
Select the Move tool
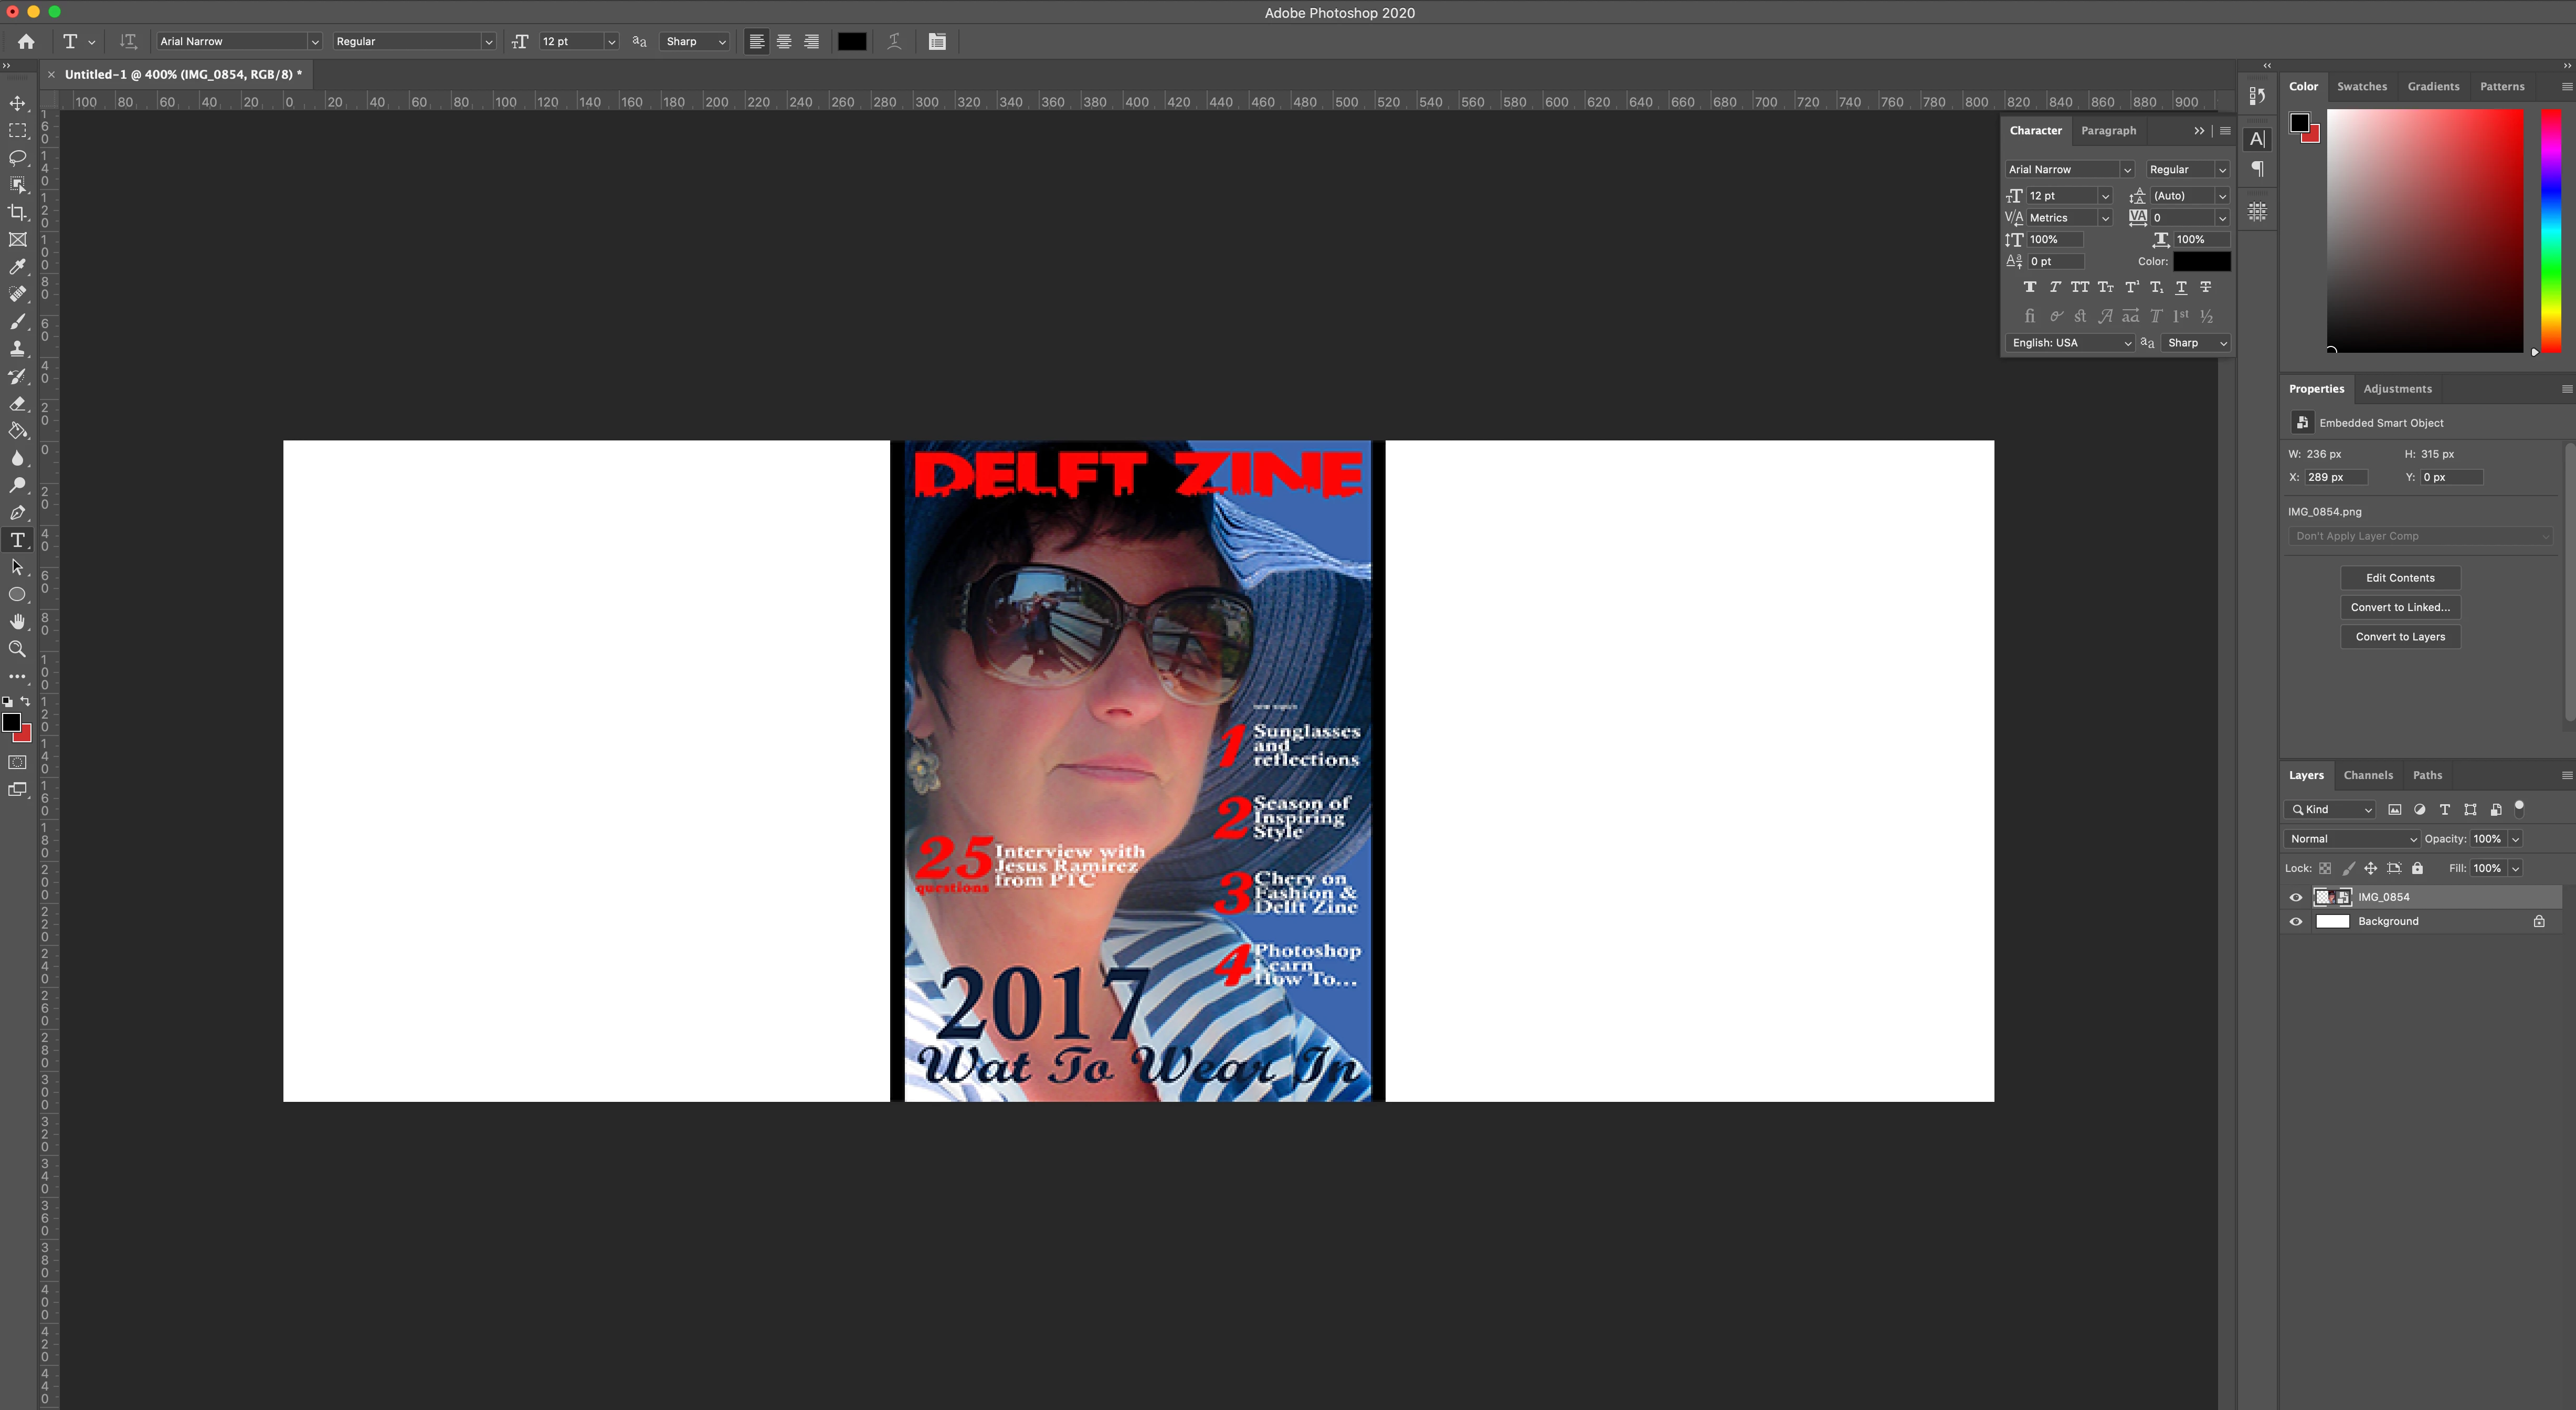click(x=18, y=104)
